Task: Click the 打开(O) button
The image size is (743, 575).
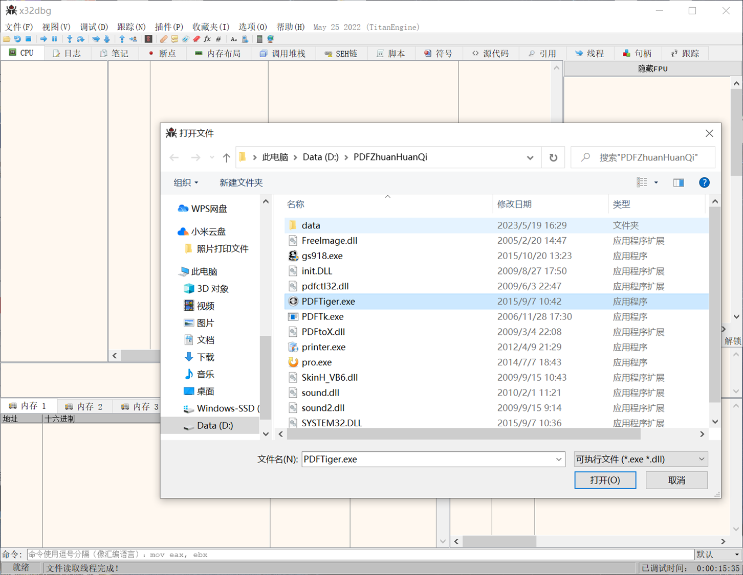Action: 605,480
